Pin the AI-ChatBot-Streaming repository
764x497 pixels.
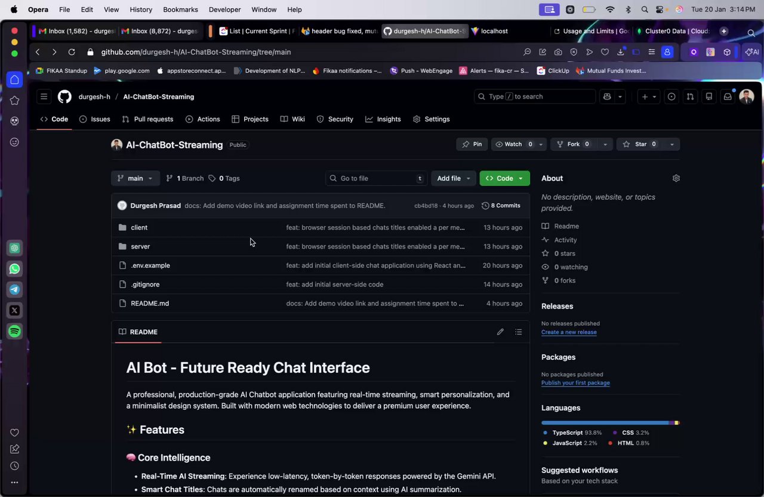472,144
